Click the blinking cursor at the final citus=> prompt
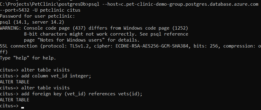Image resolution: width=261 pixels, height=110 pixels. coord(23,108)
